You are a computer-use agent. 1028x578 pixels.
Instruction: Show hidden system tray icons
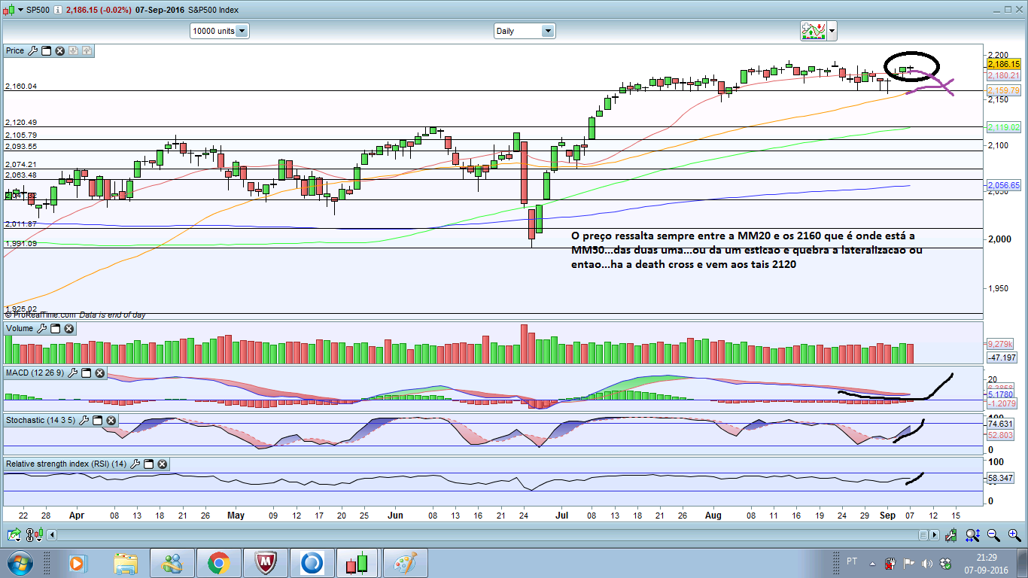(x=873, y=562)
